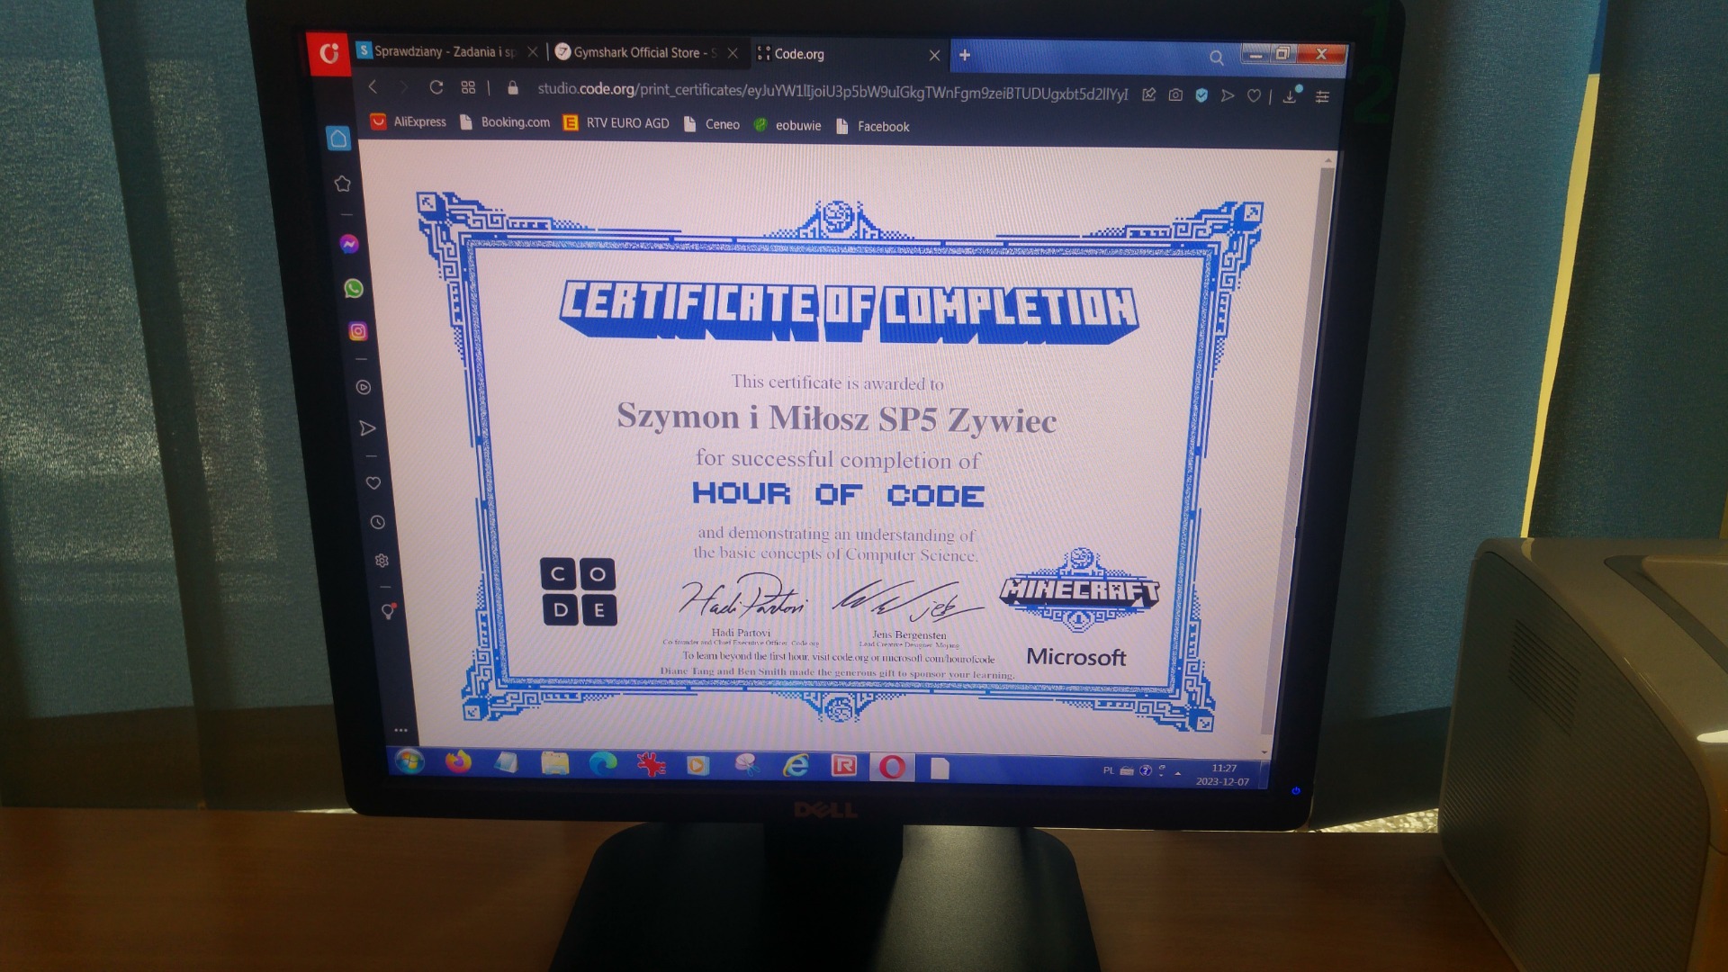Open the media player taskbar icon

[697, 765]
